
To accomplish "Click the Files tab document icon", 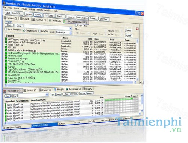I will pyautogui.click(x=55, y=90).
